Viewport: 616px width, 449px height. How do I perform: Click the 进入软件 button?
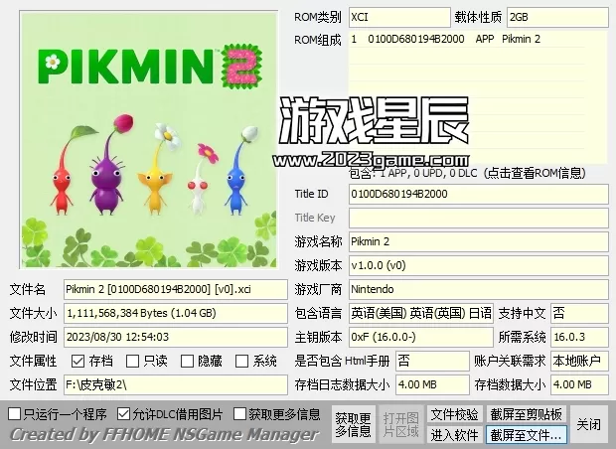pyautogui.click(x=454, y=435)
